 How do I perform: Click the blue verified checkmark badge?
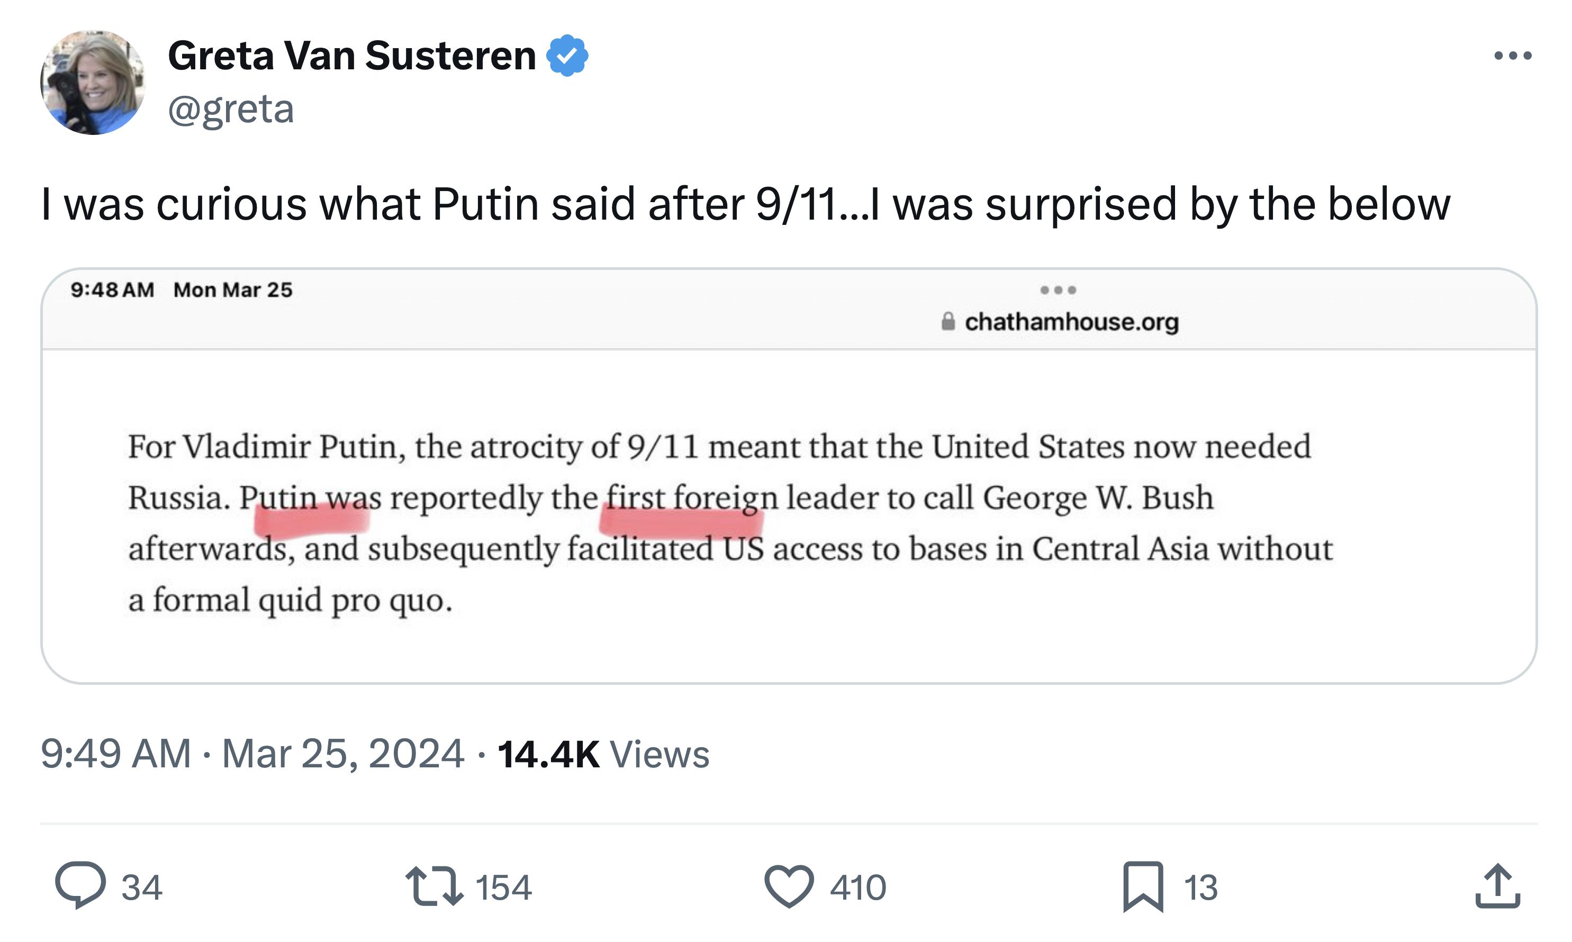(567, 56)
